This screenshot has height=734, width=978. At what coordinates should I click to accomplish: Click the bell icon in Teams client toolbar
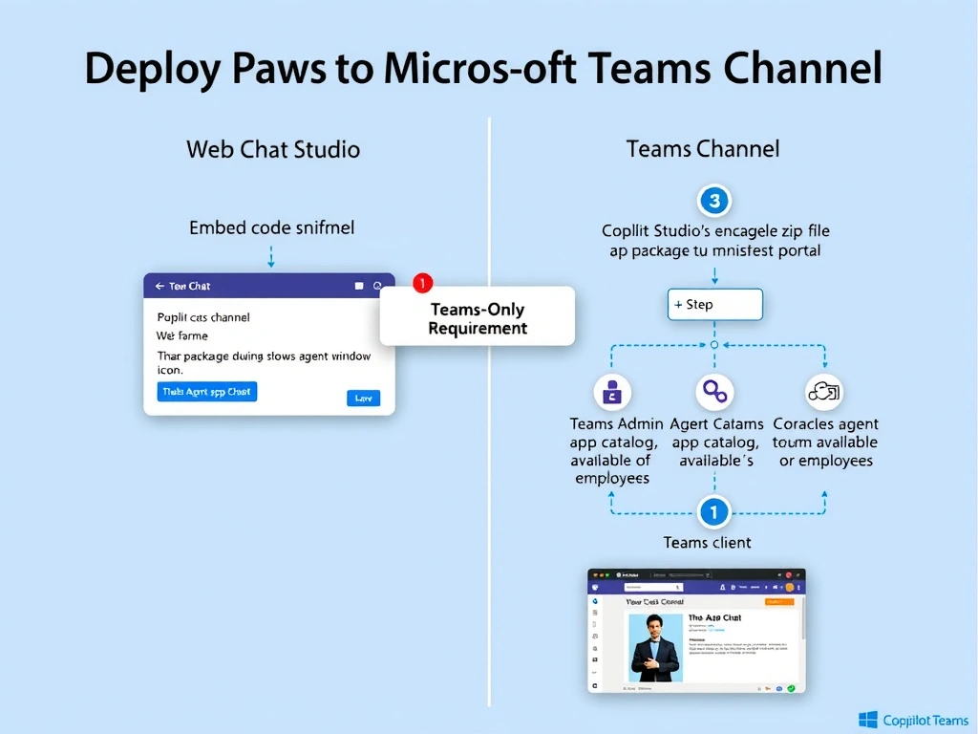pyautogui.click(x=722, y=588)
